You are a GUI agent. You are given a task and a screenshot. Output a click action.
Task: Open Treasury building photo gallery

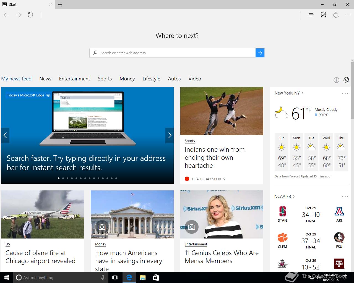pos(132,214)
